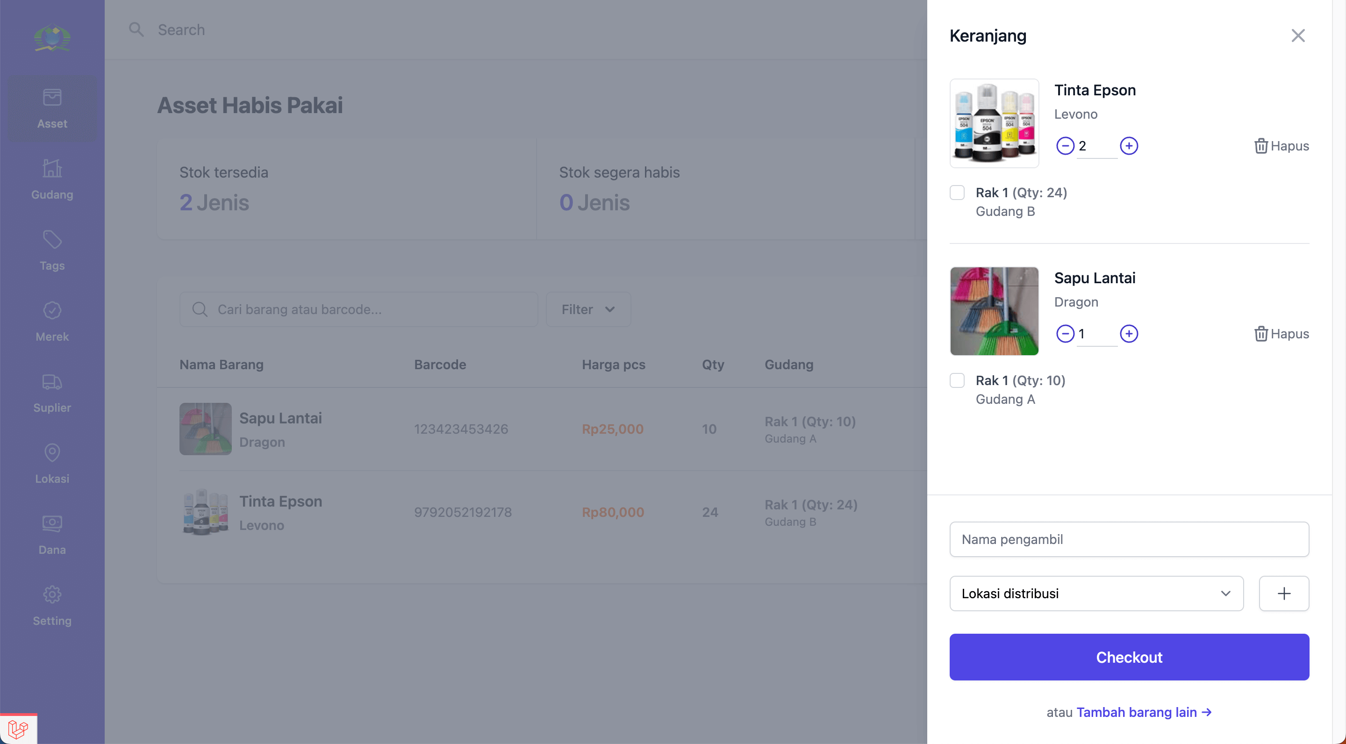Go to Suplier sidebar menu
Image resolution: width=1346 pixels, height=744 pixels.
coord(52,393)
